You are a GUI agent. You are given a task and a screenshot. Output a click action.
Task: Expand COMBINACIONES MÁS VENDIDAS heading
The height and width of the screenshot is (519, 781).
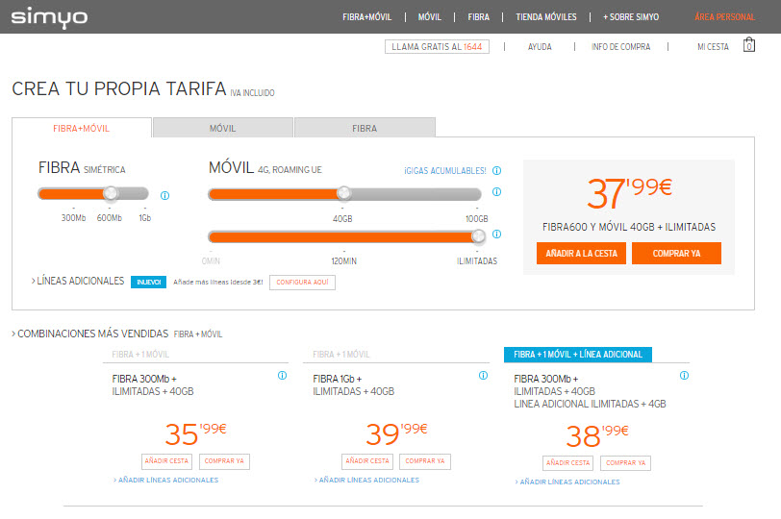(x=90, y=334)
